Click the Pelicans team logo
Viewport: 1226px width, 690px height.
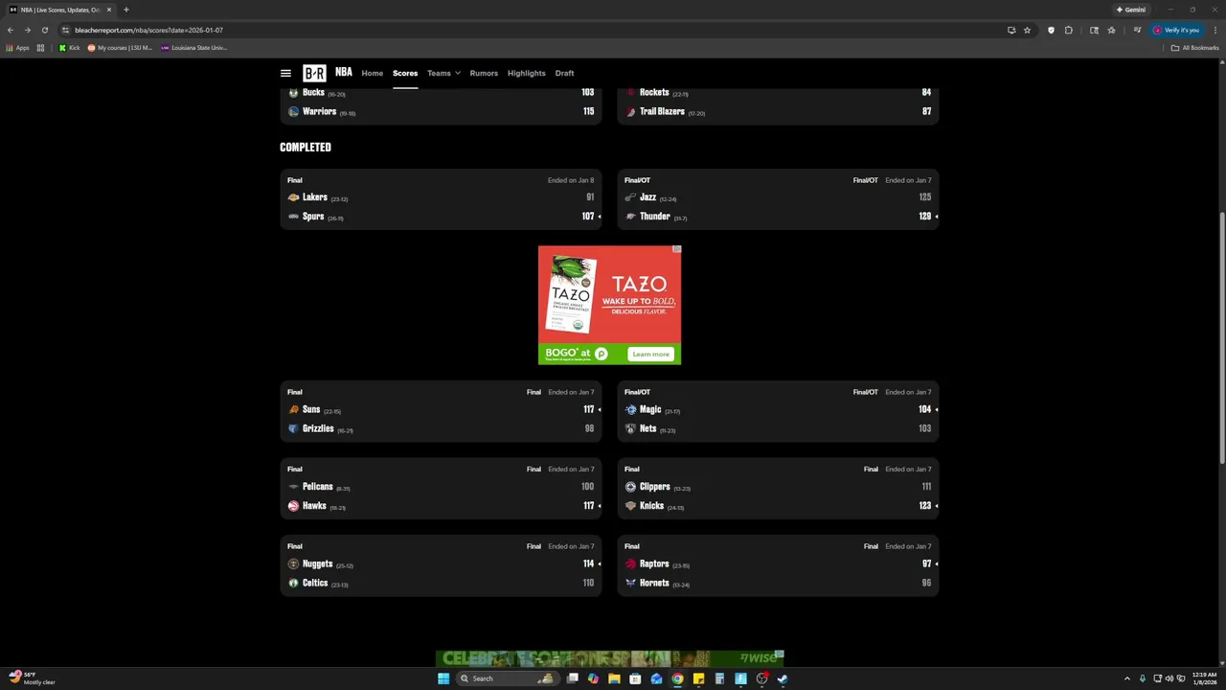[293, 487]
